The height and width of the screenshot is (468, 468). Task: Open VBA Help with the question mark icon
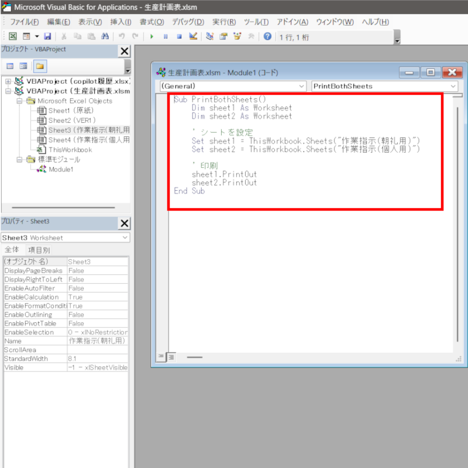pos(267,36)
